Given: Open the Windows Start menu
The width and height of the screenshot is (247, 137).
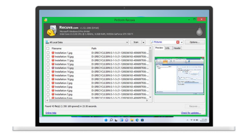Looking at the screenshot, I should tap(106, 120).
